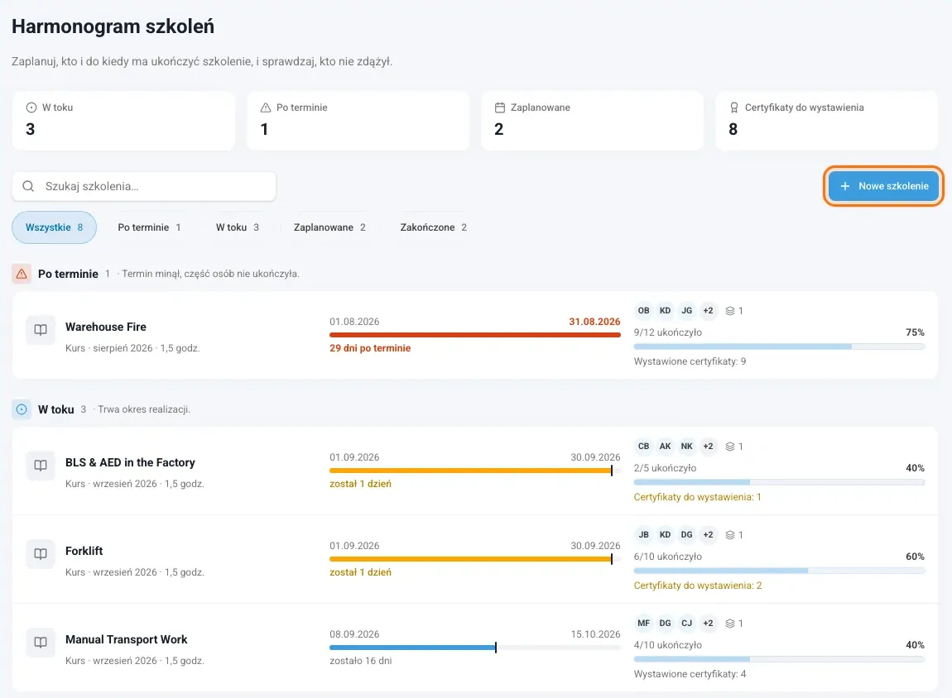This screenshot has height=698, width=952.
Task: Click the calendar icon on the Zaplanowane card
Action: (x=500, y=108)
